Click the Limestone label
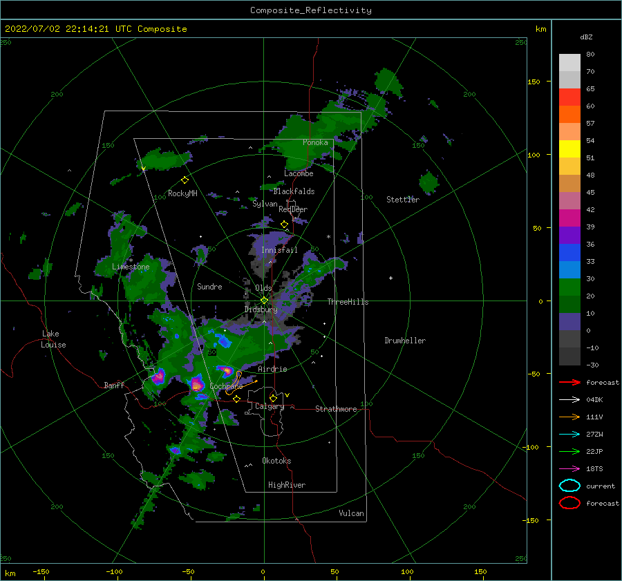Image resolution: width=622 pixels, height=581 pixels. coord(131,267)
